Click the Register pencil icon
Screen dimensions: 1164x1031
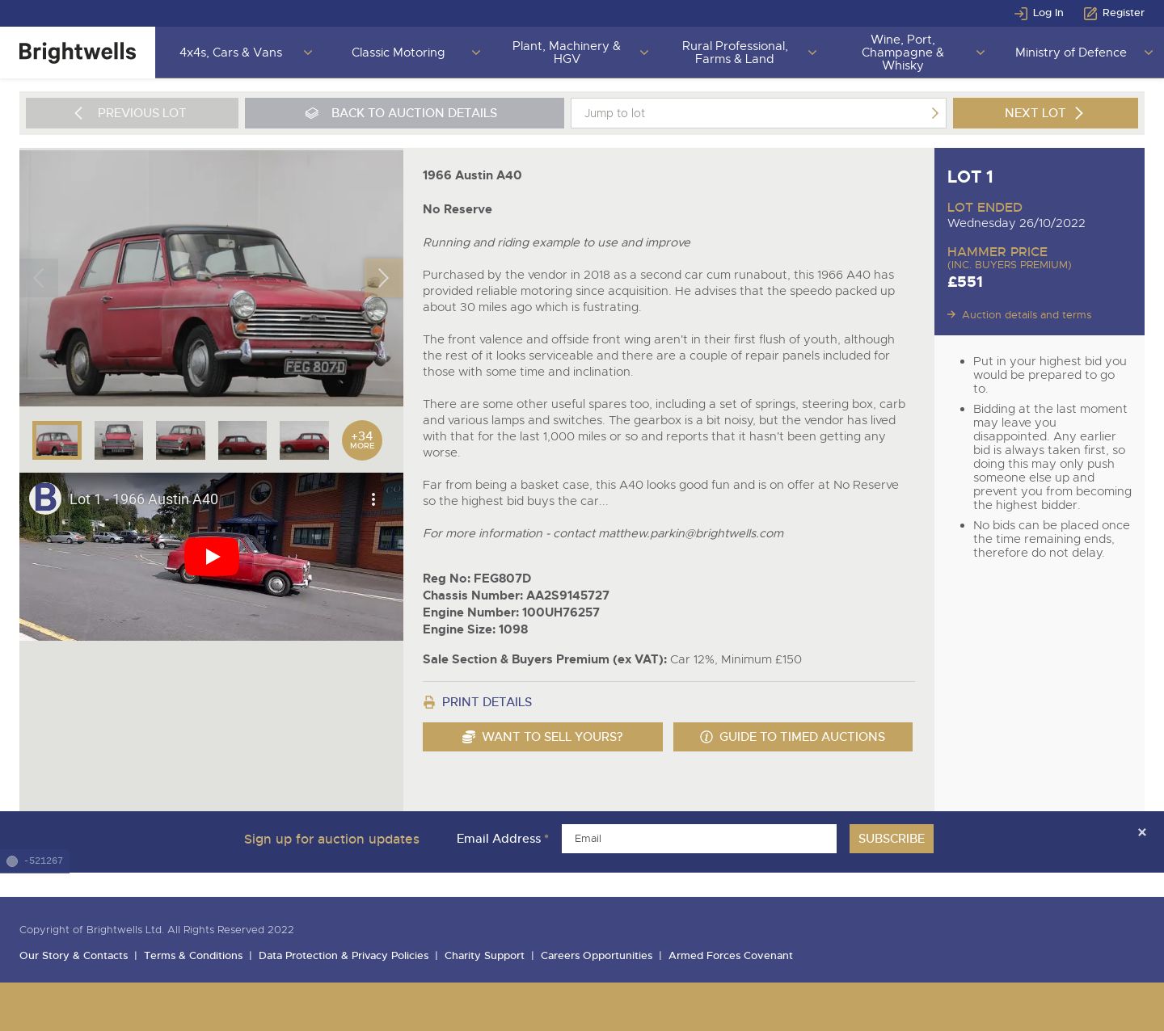(x=1090, y=13)
